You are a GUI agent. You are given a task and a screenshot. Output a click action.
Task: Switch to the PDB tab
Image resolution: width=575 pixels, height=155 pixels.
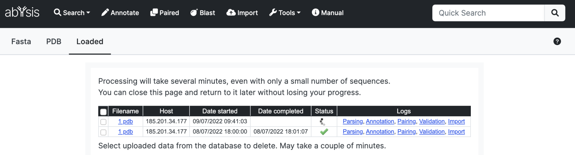[54, 42]
